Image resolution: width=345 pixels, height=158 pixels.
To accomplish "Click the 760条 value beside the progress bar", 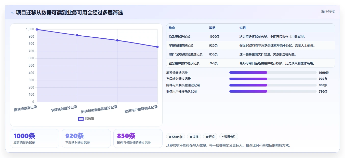I will tap(323, 92).
